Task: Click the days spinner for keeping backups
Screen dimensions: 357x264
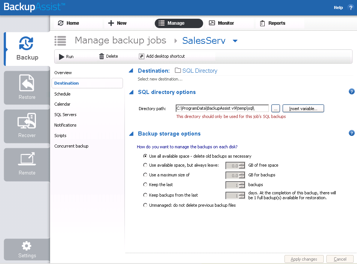Action: click(x=235, y=195)
